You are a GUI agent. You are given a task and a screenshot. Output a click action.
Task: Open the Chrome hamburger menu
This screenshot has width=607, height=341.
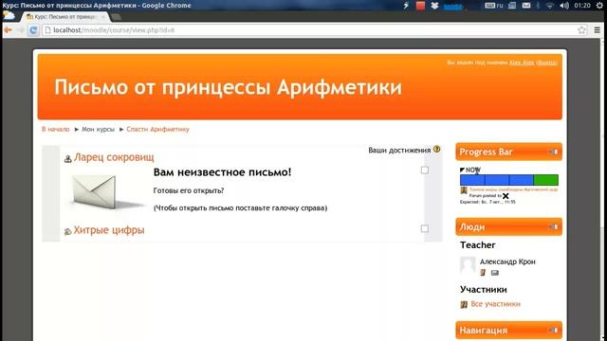click(597, 29)
